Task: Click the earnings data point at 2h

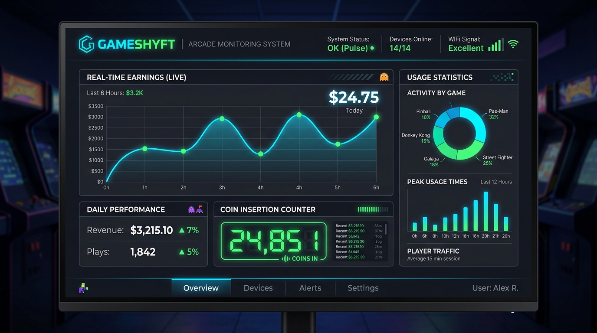Action: click(184, 151)
